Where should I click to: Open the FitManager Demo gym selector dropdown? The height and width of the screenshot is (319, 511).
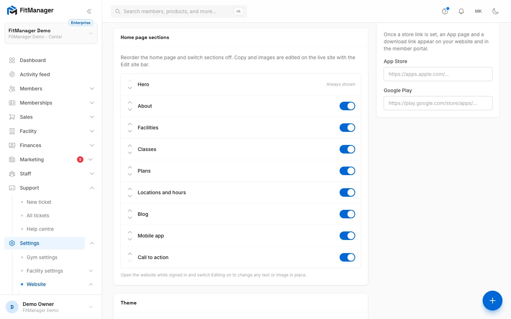(x=51, y=33)
